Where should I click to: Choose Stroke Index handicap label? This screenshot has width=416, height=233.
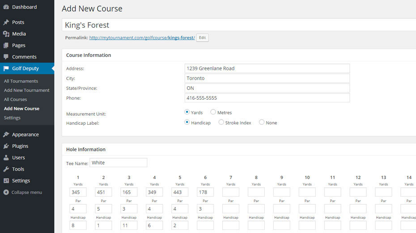coord(221,122)
